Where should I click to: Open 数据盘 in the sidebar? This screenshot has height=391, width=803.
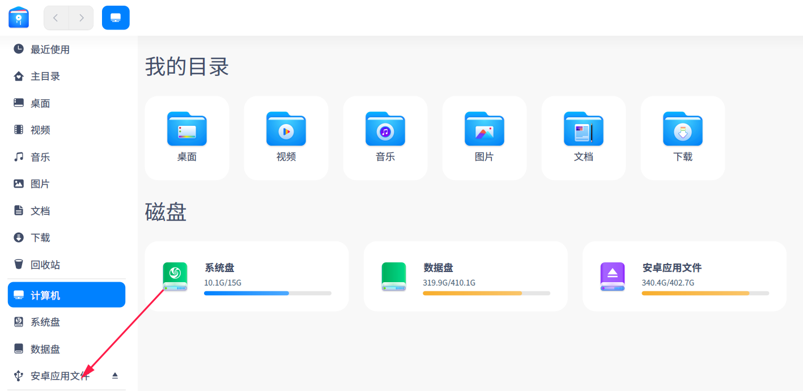[x=67, y=349]
